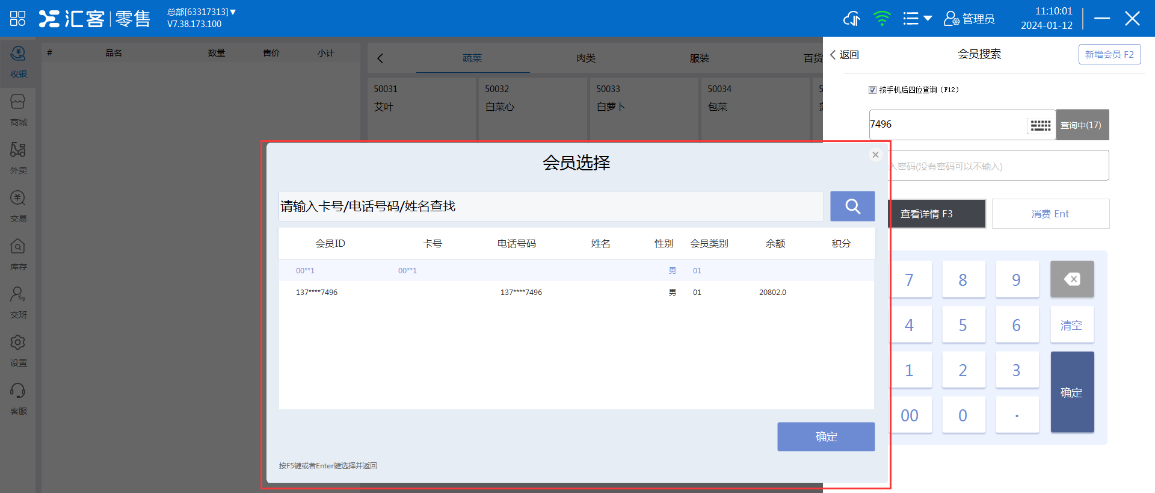Click the 请输入卡号/电话号码/姓名查找 search field
This screenshot has height=493, width=1155.
[x=550, y=206]
